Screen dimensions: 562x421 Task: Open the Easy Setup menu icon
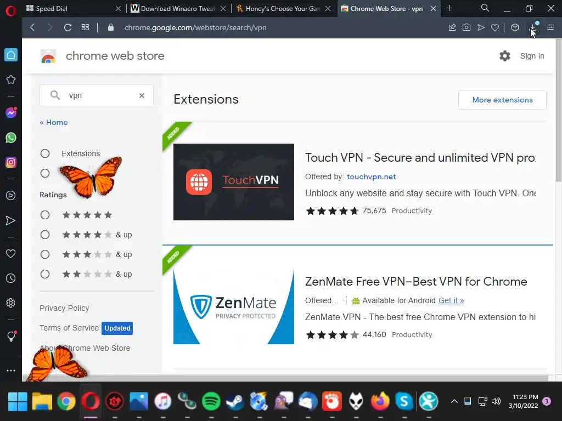pyautogui.click(x=550, y=27)
